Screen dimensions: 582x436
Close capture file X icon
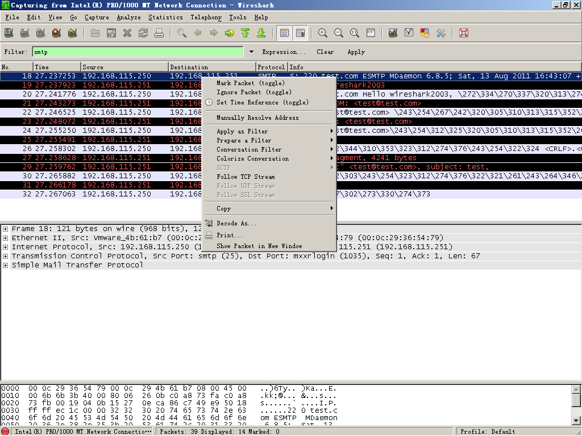pyautogui.click(x=127, y=33)
